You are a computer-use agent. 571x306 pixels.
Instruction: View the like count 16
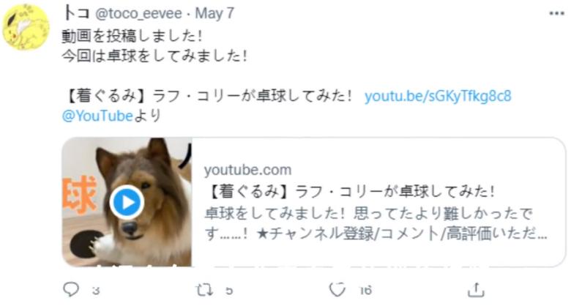(x=365, y=291)
